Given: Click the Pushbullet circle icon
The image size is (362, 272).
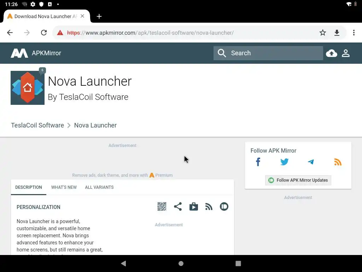Looking at the screenshot, I should click(x=224, y=206).
